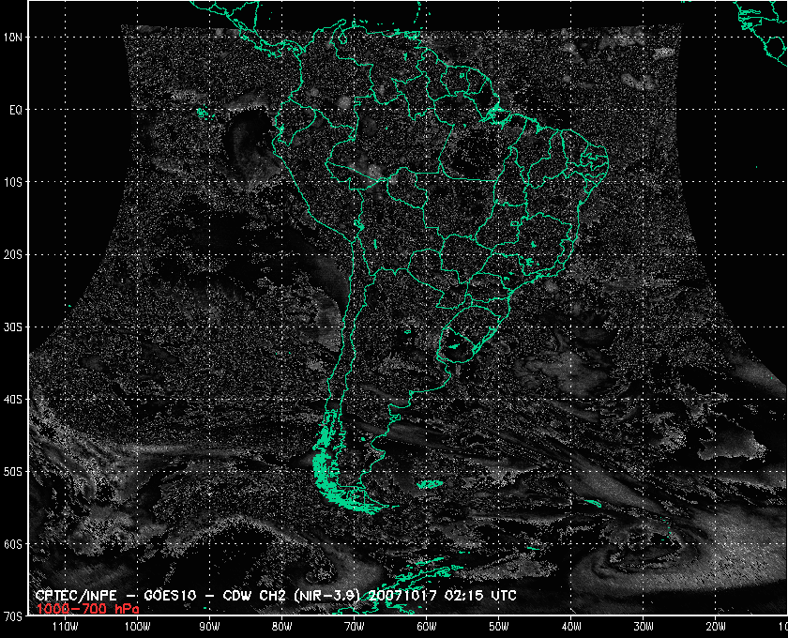Click the 20W longitude label
Image resolution: width=788 pixels, height=638 pixels.
(x=716, y=627)
